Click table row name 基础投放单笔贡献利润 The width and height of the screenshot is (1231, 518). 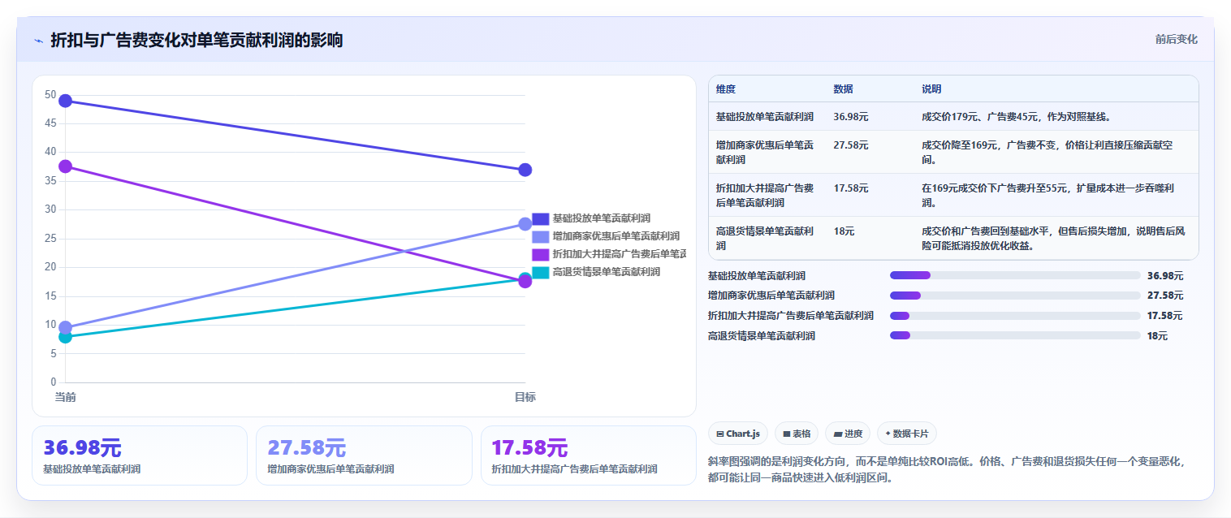coord(765,117)
